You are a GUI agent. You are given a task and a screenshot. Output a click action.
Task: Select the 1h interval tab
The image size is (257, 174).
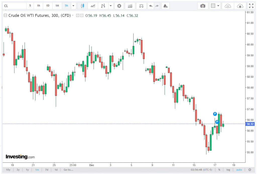click(38, 6)
